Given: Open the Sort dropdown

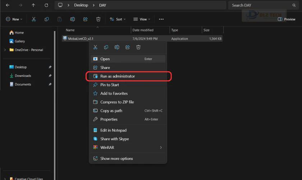Looking at the screenshot, I should 118,19.
